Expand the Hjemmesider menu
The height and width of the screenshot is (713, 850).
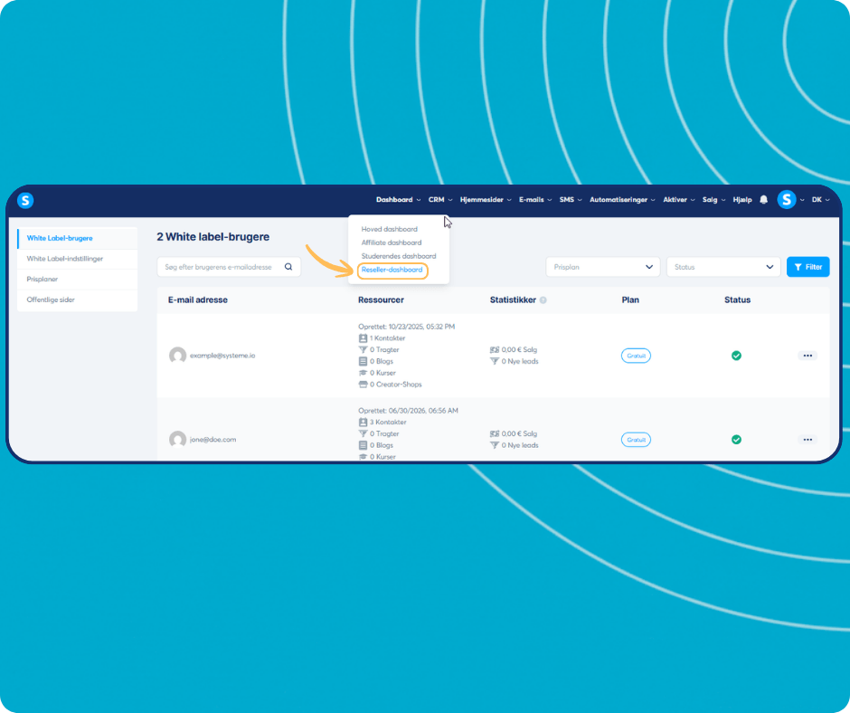click(x=486, y=200)
